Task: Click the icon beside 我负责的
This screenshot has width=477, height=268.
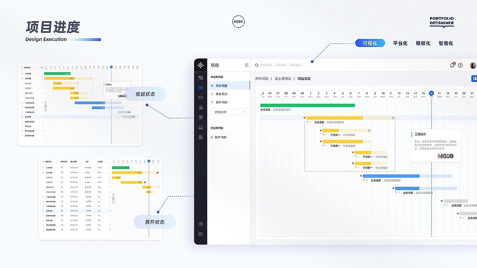Action: [x=212, y=94]
